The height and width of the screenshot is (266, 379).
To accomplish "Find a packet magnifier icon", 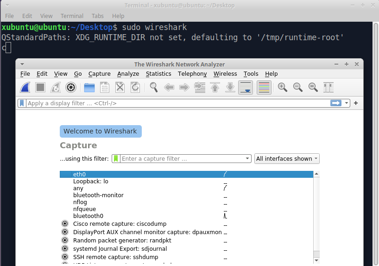I will tap(154, 87).
